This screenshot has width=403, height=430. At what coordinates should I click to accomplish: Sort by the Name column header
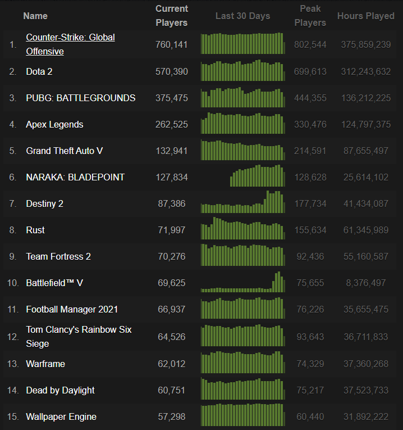pos(35,16)
